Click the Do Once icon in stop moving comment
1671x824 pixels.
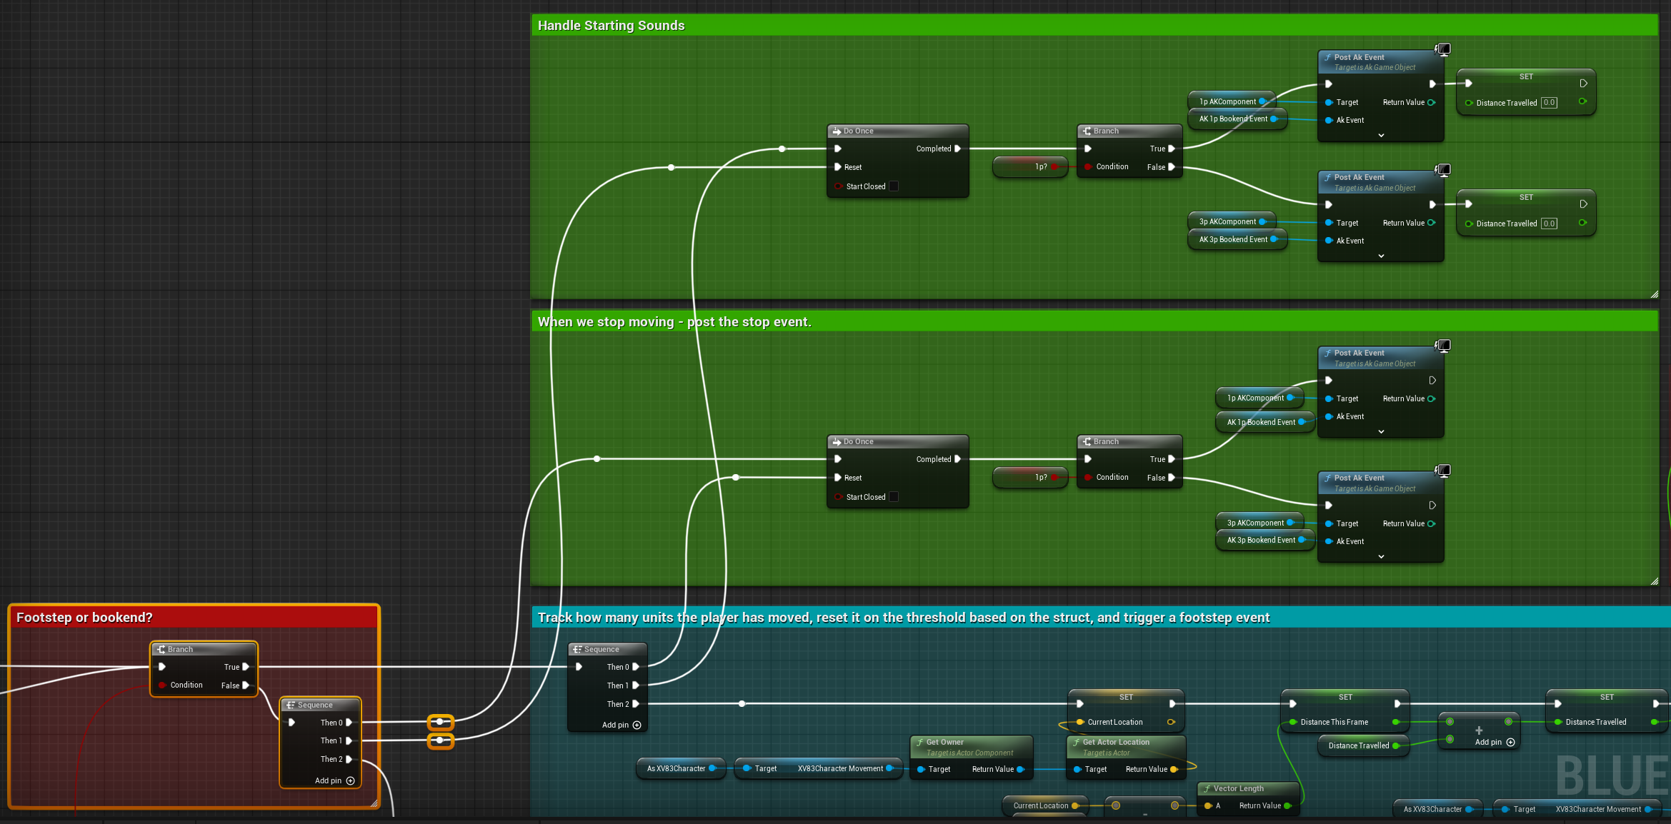pyautogui.click(x=837, y=441)
